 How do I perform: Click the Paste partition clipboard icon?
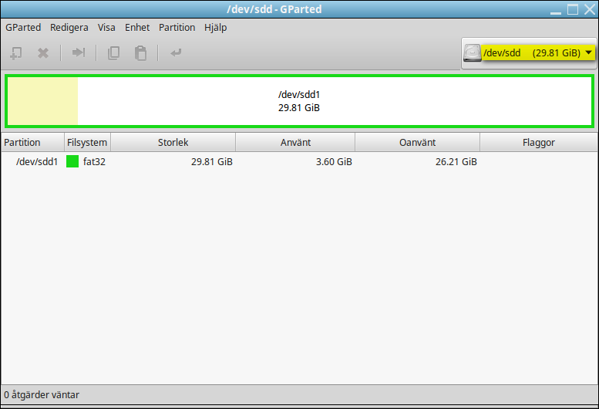[140, 52]
